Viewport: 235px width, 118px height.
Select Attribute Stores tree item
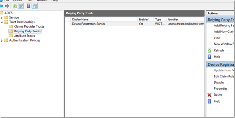point(25,36)
